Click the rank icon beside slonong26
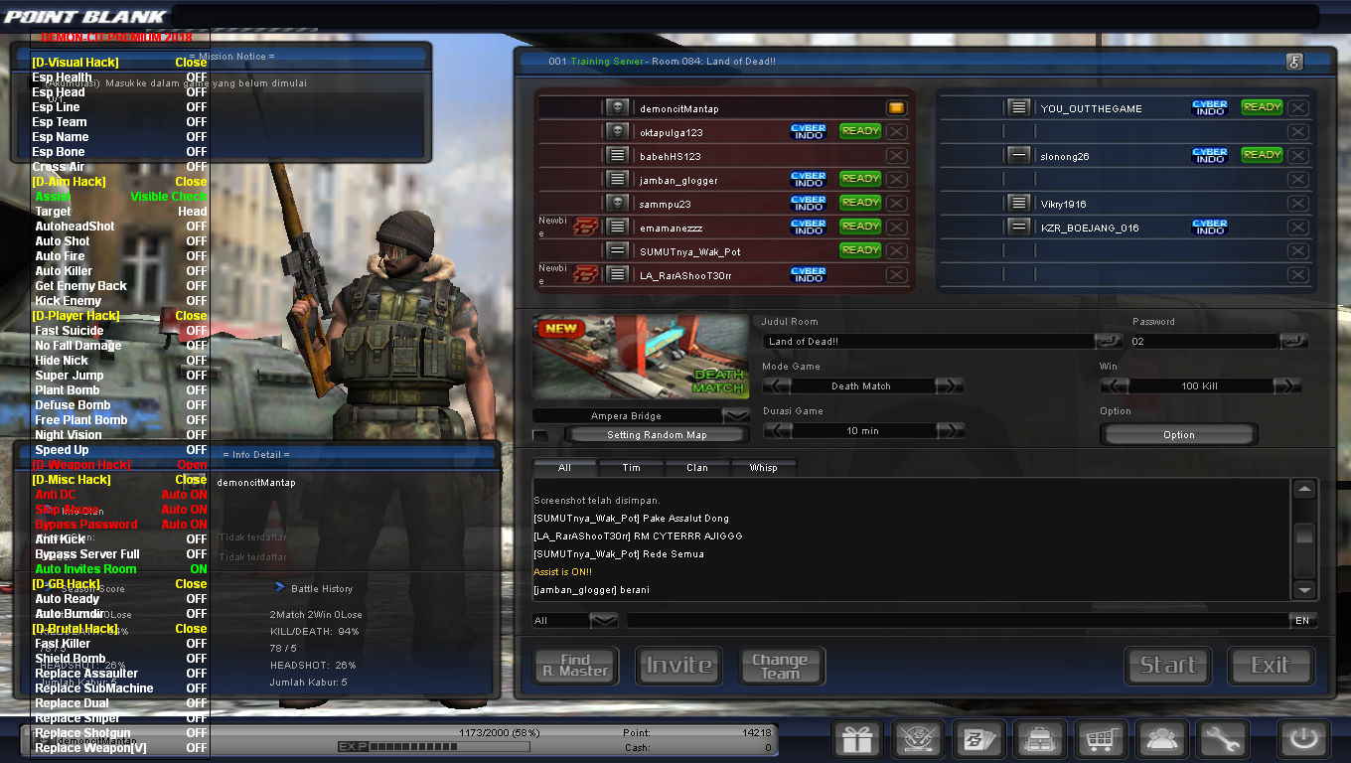The width and height of the screenshot is (1351, 763). click(1018, 156)
